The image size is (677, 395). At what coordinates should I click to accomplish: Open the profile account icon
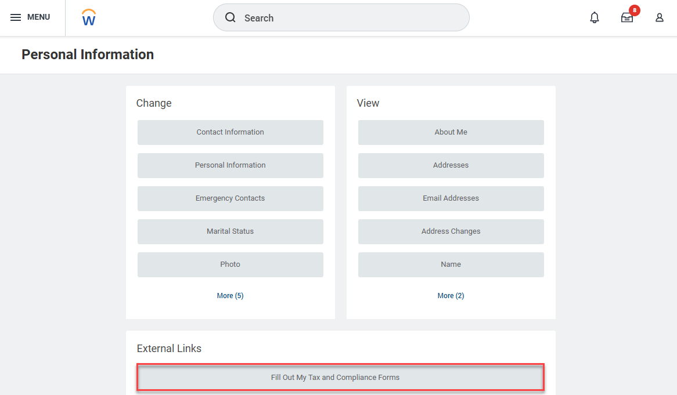click(x=659, y=17)
